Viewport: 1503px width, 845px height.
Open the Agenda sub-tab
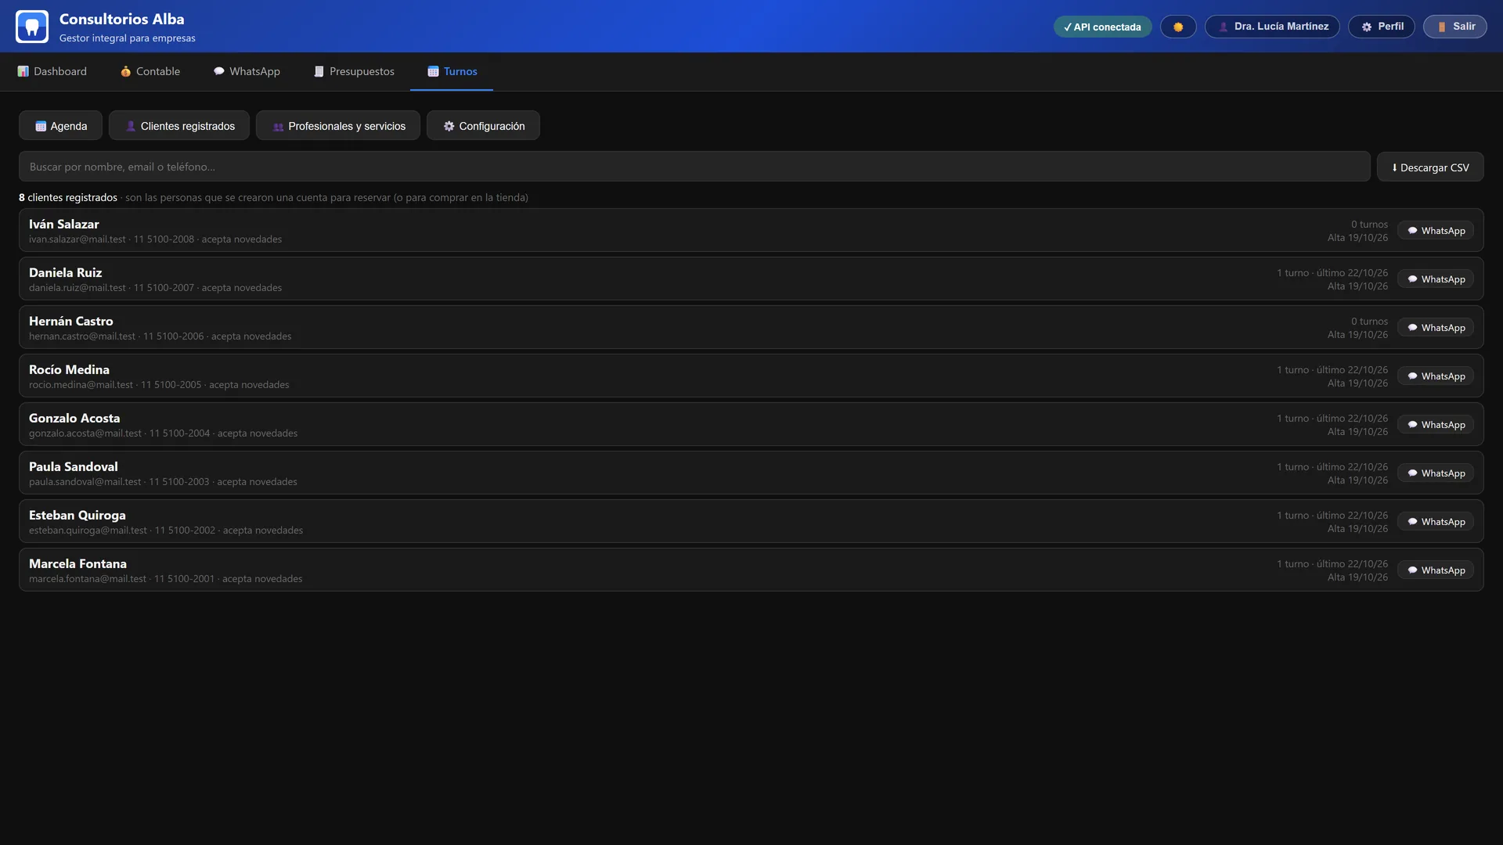[x=61, y=126]
